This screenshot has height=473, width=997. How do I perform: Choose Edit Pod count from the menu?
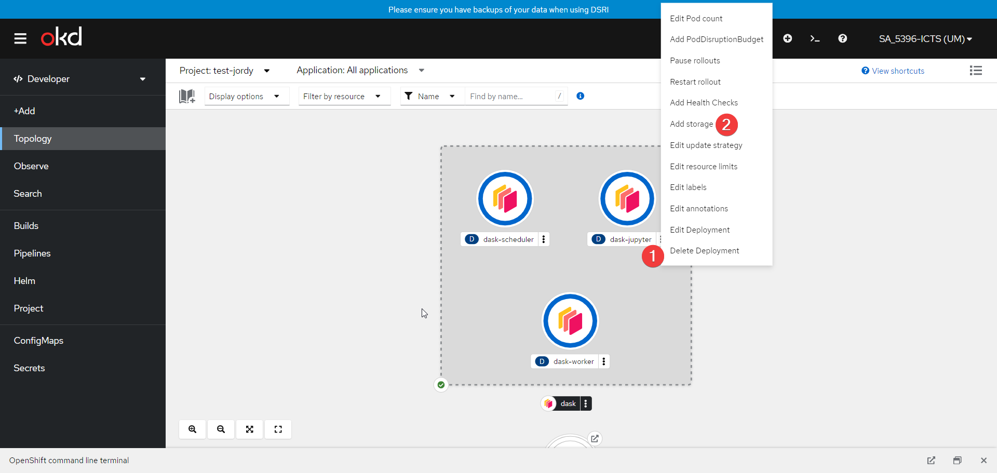[717, 19]
